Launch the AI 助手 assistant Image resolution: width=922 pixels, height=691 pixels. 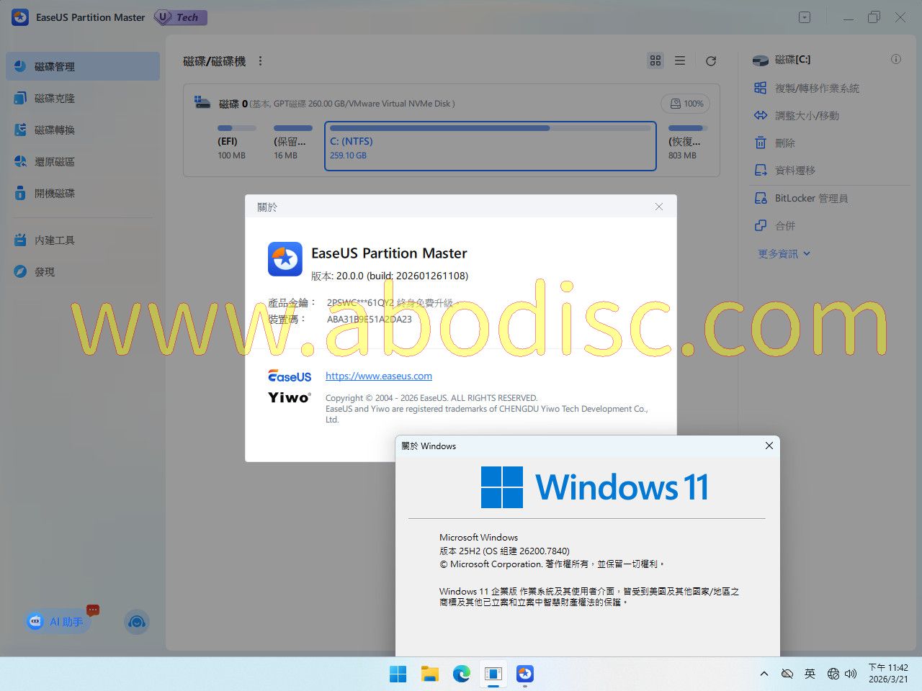[58, 621]
